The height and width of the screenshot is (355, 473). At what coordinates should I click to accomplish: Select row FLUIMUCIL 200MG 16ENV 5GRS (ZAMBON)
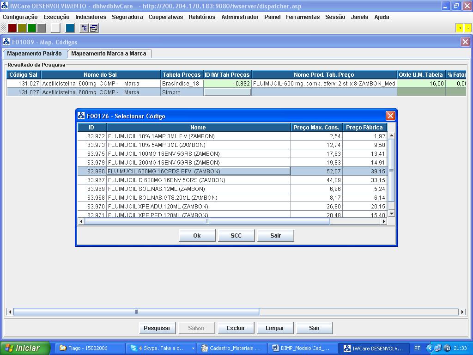(232, 162)
